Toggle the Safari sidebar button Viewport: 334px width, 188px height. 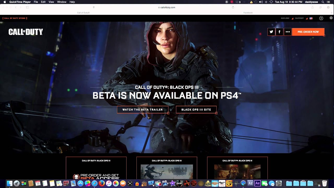click(27, 7)
